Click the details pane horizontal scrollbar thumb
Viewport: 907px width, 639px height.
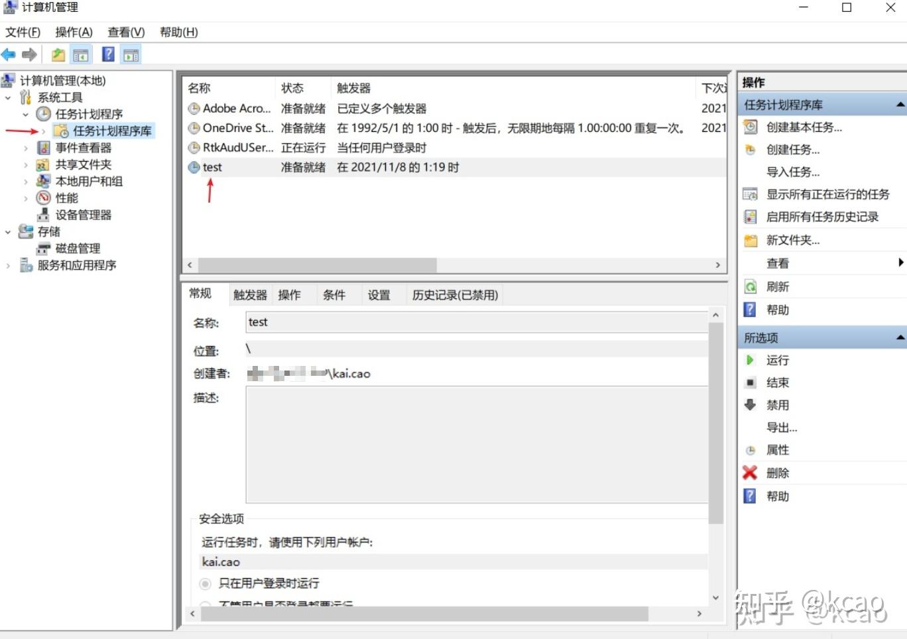pyautogui.click(x=424, y=614)
